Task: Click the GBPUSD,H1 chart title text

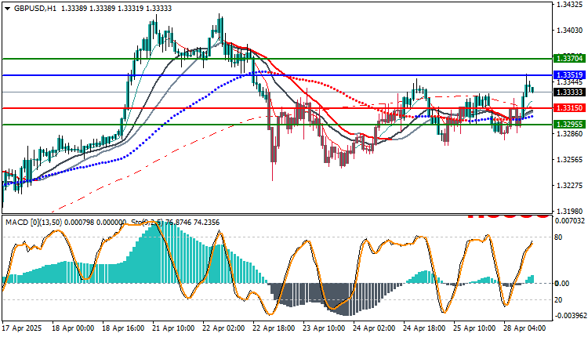Action: click(x=34, y=9)
